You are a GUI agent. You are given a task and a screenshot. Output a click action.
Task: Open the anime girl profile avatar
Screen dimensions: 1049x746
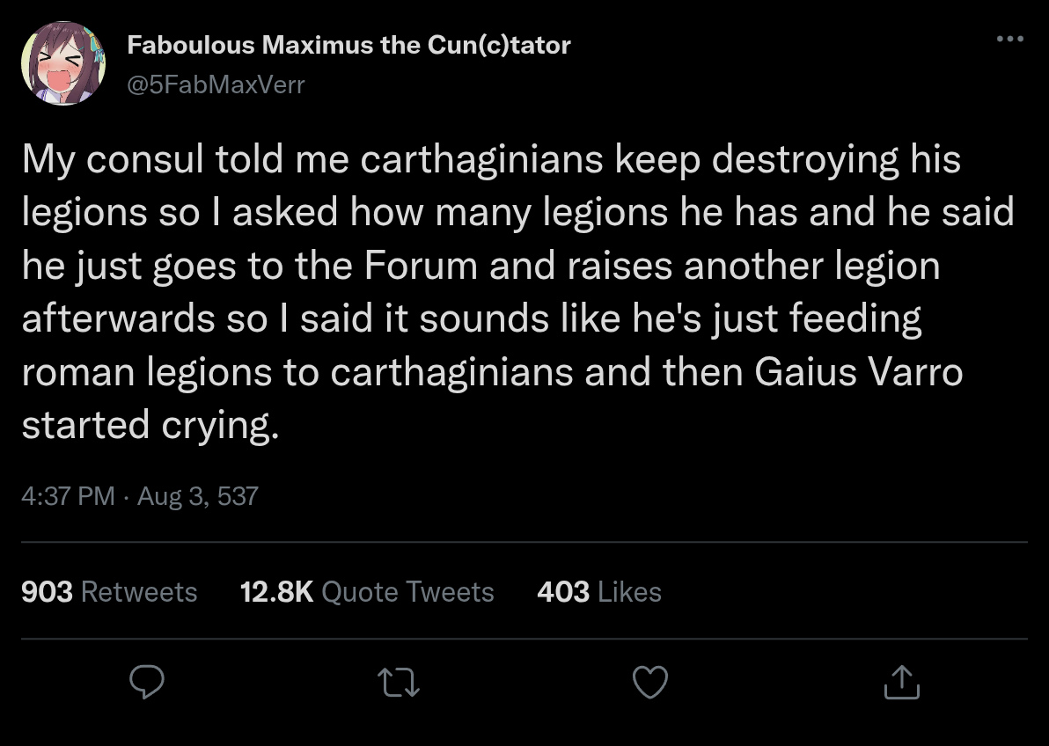tap(63, 63)
